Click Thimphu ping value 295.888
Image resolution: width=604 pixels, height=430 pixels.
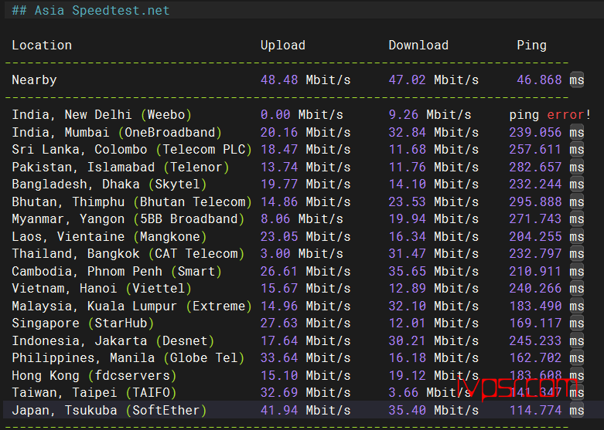pyautogui.click(x=535, y=202)
